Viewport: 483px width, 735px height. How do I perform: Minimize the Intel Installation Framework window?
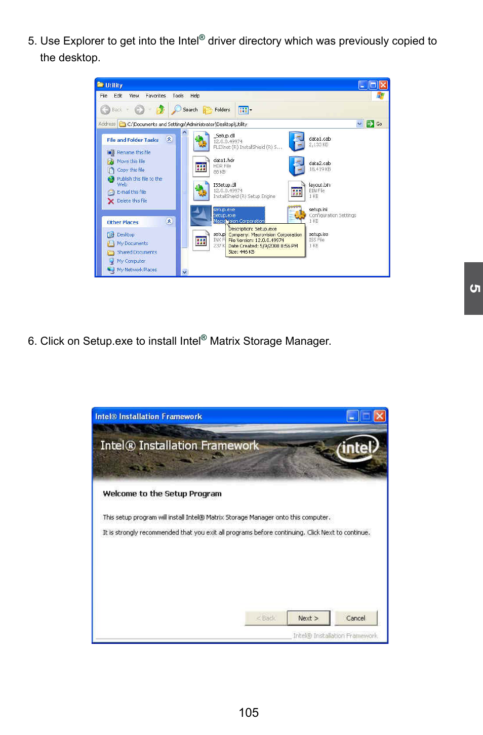[353, 416]
